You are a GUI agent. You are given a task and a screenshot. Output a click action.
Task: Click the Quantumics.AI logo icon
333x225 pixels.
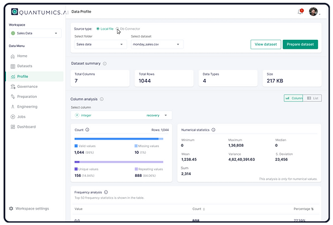pyautogui.click(x=14, y=11)
